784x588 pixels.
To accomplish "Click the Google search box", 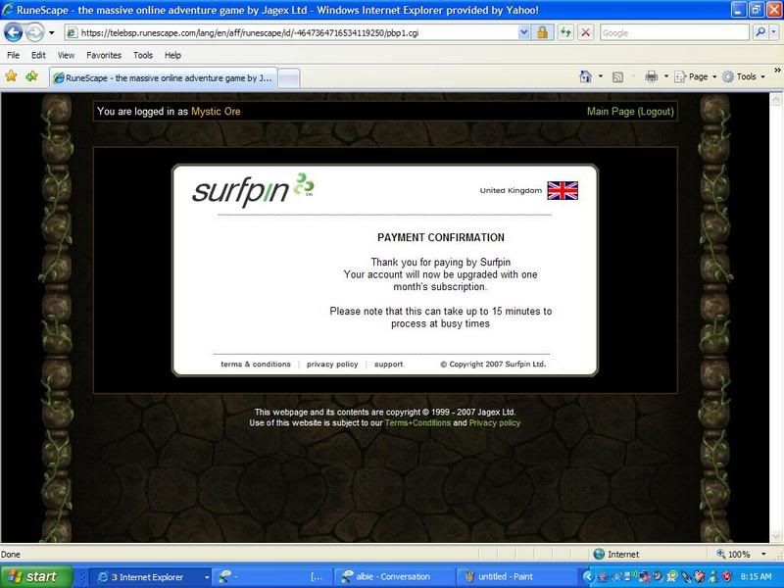I will click(674, 33).
